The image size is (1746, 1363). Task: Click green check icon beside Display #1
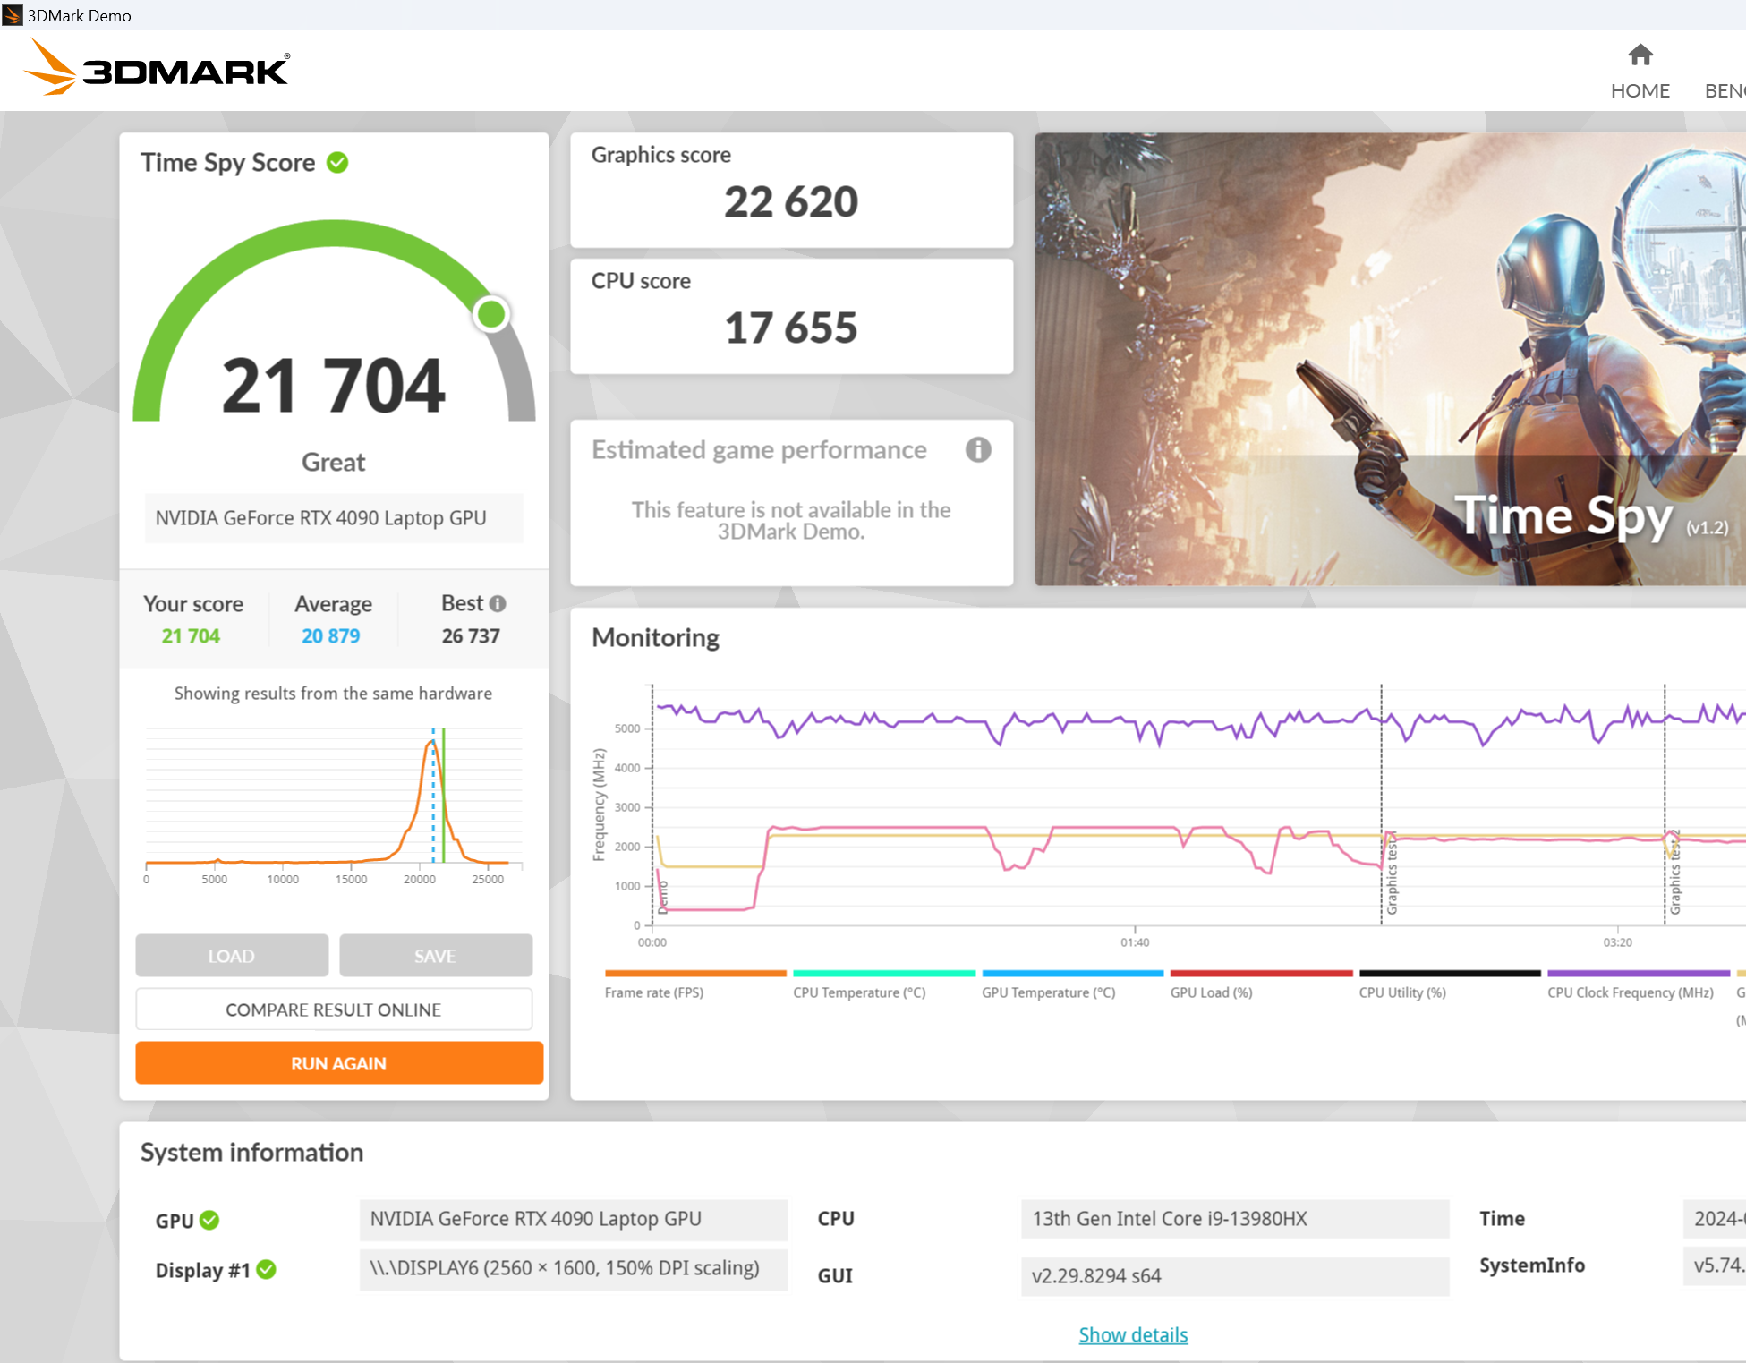(267, 1269)
